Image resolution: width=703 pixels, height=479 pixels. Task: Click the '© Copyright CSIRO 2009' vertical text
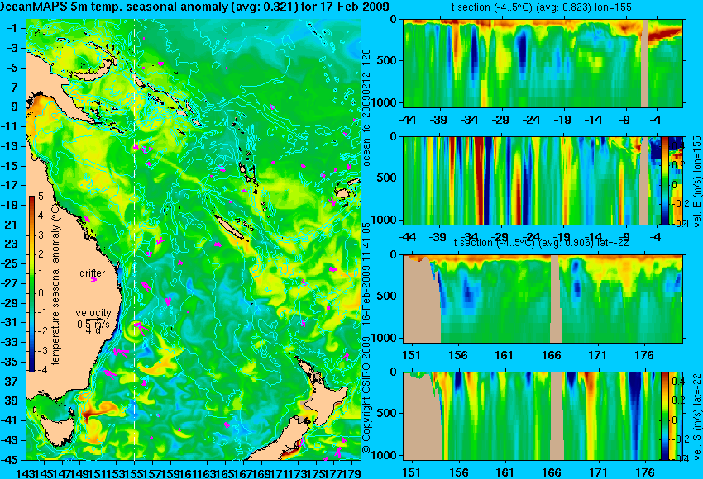click(x=366, y=396)
